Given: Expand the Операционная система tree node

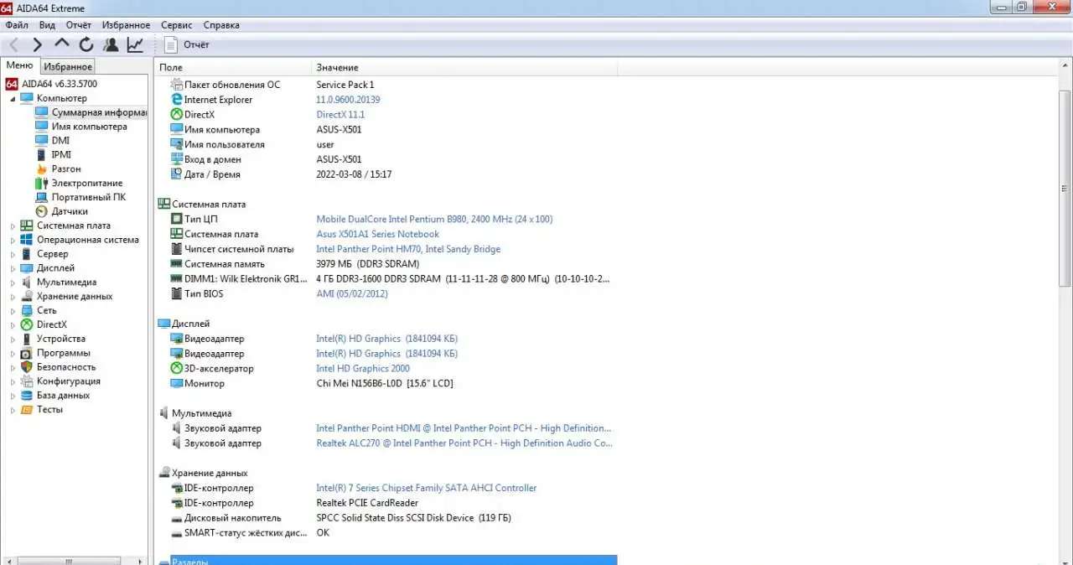Looking at the screenshot, I should [13, 240].
